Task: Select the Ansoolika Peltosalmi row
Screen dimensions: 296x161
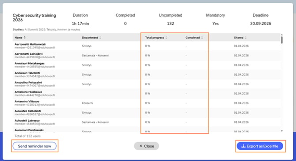Action: pos(28,82)
